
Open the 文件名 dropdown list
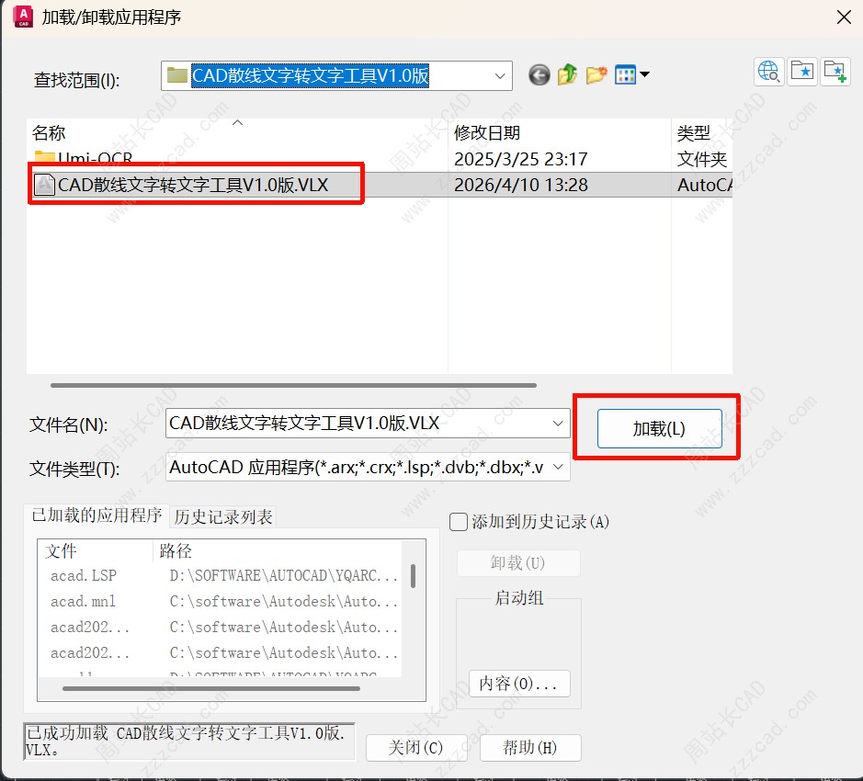[x=558, y=424]
